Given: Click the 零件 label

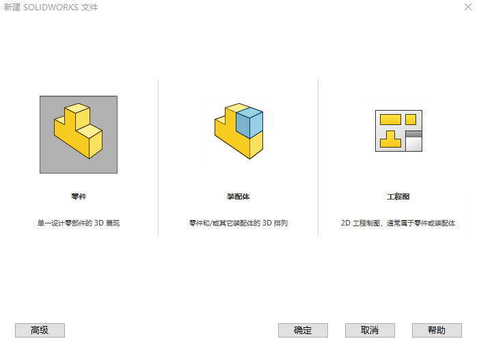Looking at the screenshot, I should coord(79,197).
